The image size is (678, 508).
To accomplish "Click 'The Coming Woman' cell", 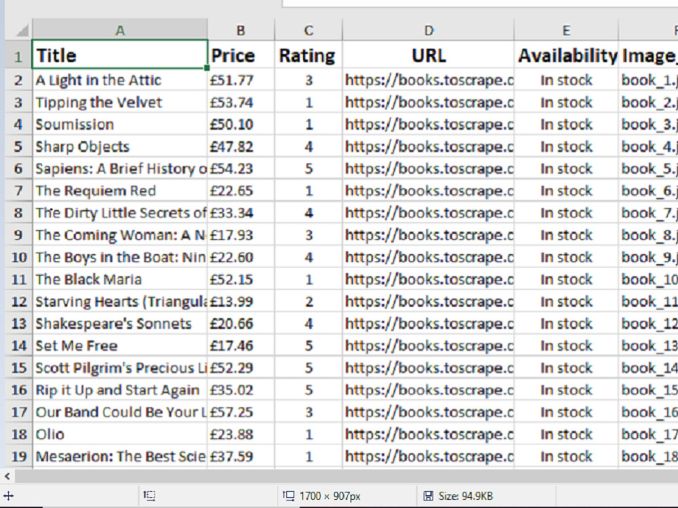I will coord(120,235).
